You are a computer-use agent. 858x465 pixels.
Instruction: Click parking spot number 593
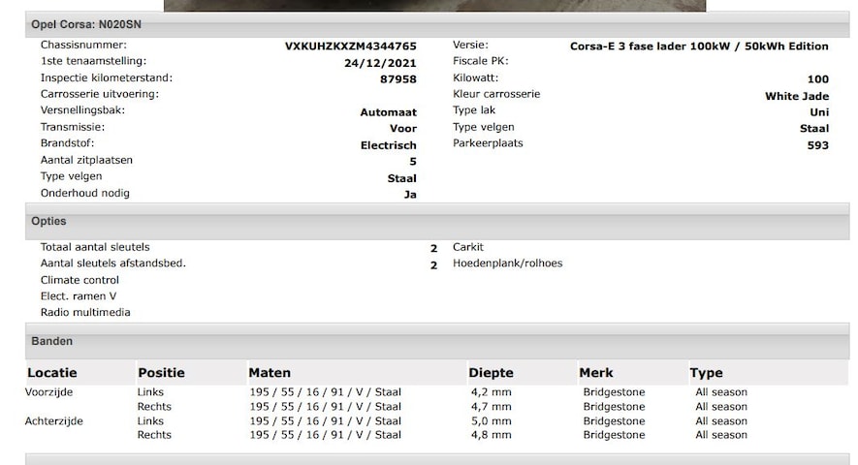tap(817, 145)
